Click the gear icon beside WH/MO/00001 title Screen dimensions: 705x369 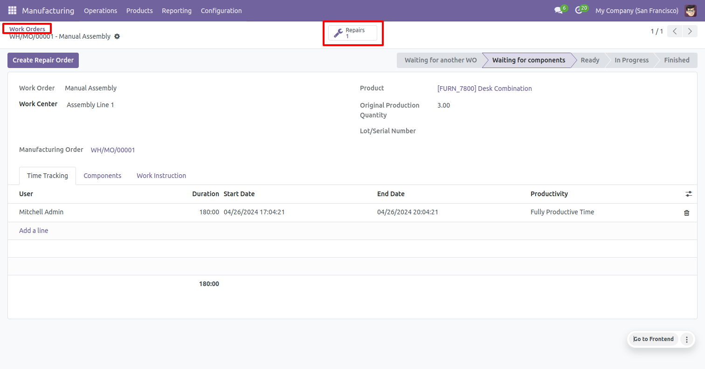click(117, 36)
